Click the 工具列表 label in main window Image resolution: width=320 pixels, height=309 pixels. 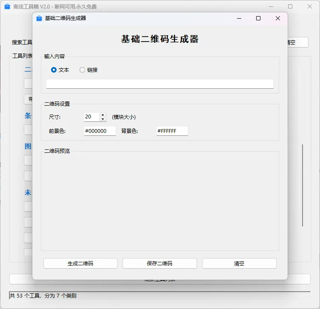pyautogui.click(x=23, y=56)
